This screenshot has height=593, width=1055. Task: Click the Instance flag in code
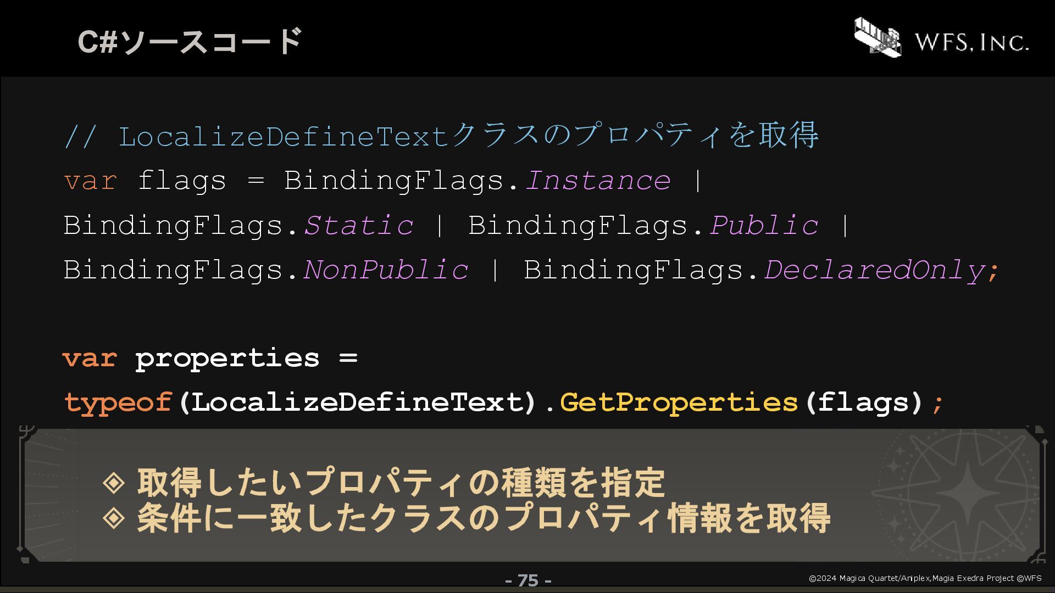coord(598,180)
